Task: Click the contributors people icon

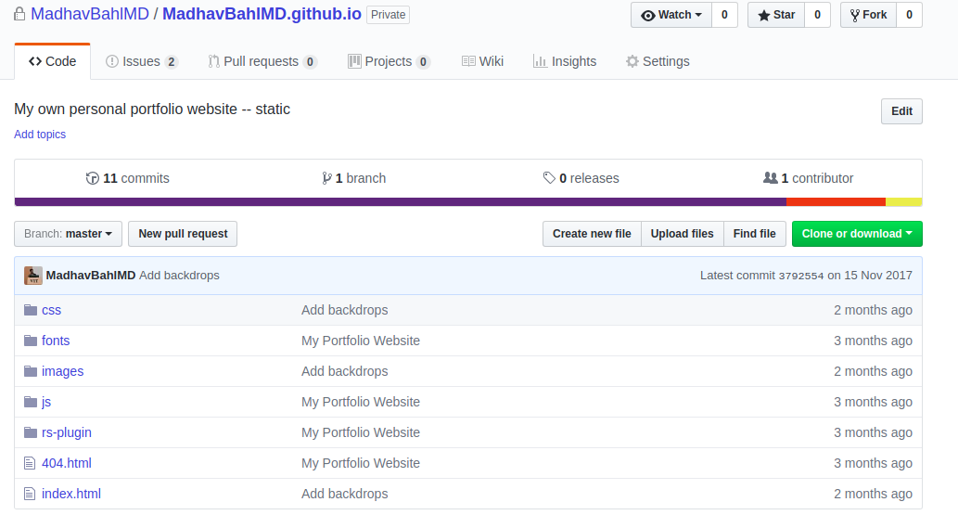Action: point(770,178)
